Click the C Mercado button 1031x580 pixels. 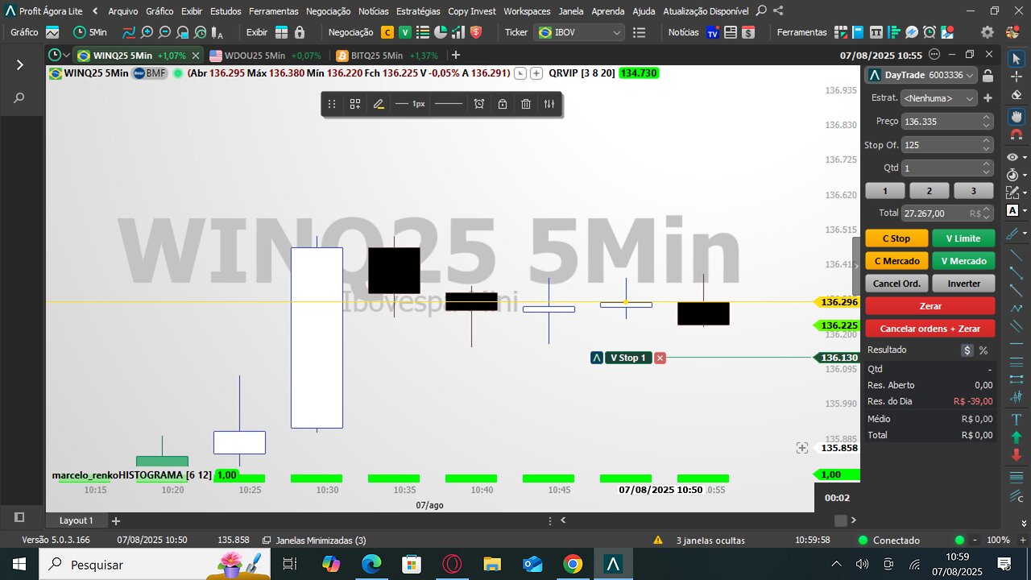(896, 261)
